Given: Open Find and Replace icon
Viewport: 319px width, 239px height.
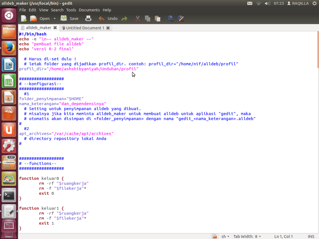Looking at the screenshot, I should (x=181, y=18).
